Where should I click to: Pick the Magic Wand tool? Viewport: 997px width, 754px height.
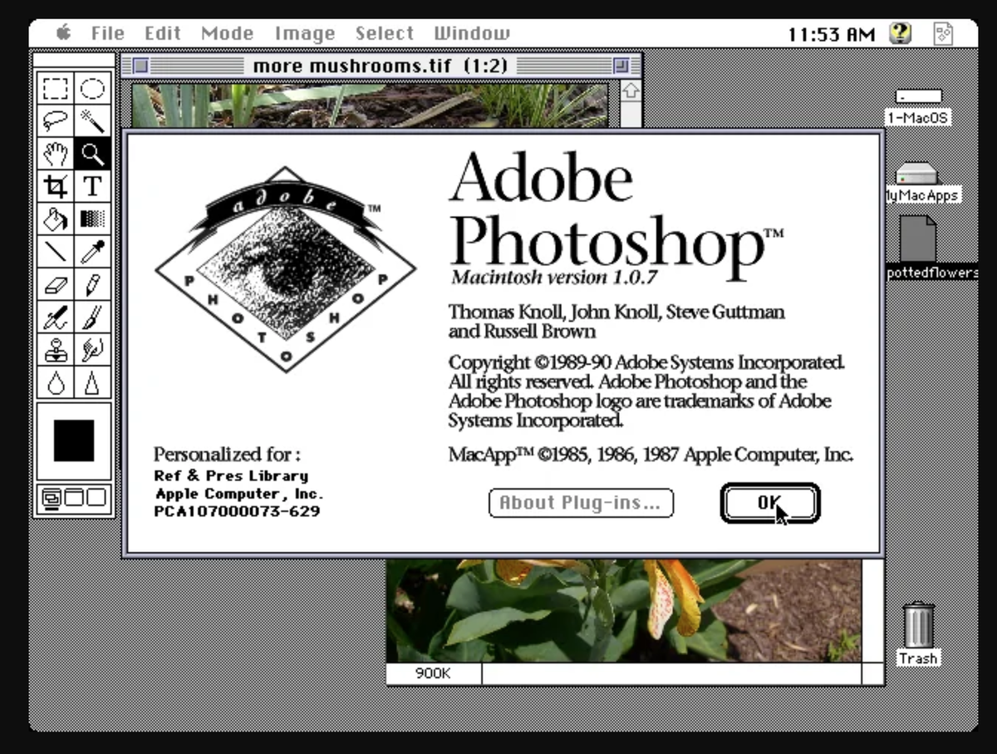point(92,121)
